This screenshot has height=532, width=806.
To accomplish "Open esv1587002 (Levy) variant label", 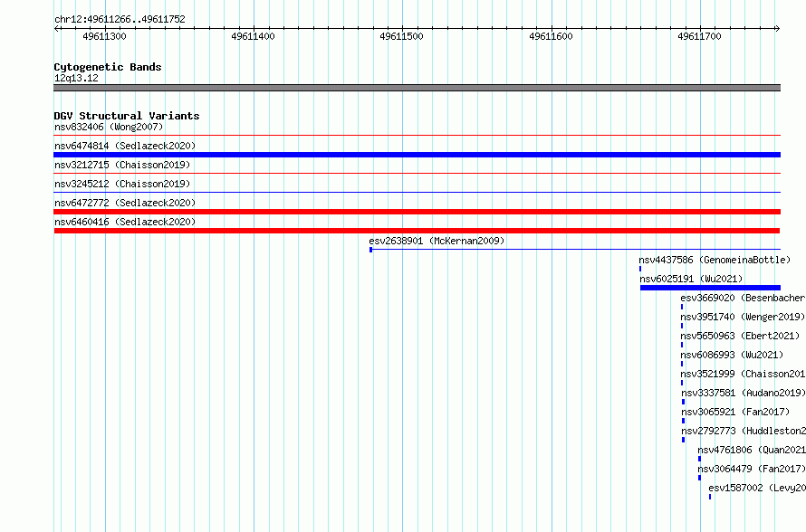I will coord(757,488).
